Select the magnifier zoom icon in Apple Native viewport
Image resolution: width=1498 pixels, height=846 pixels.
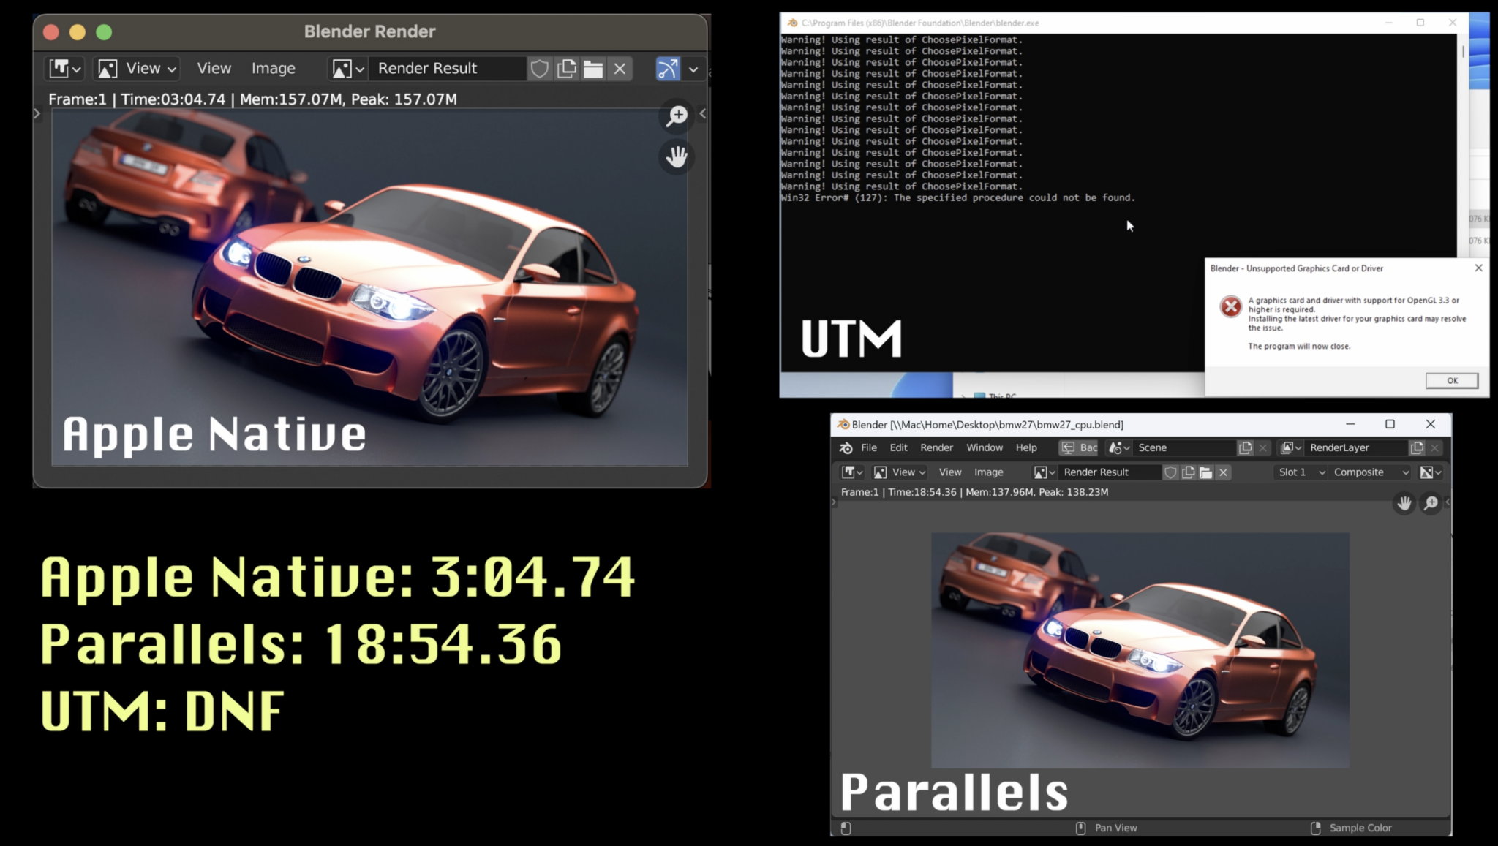tap(676, 116)
